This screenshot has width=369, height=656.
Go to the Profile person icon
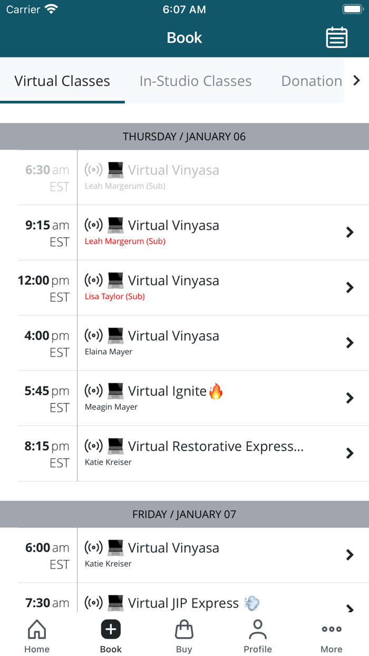pyautogui.click(x=258, y=630)
